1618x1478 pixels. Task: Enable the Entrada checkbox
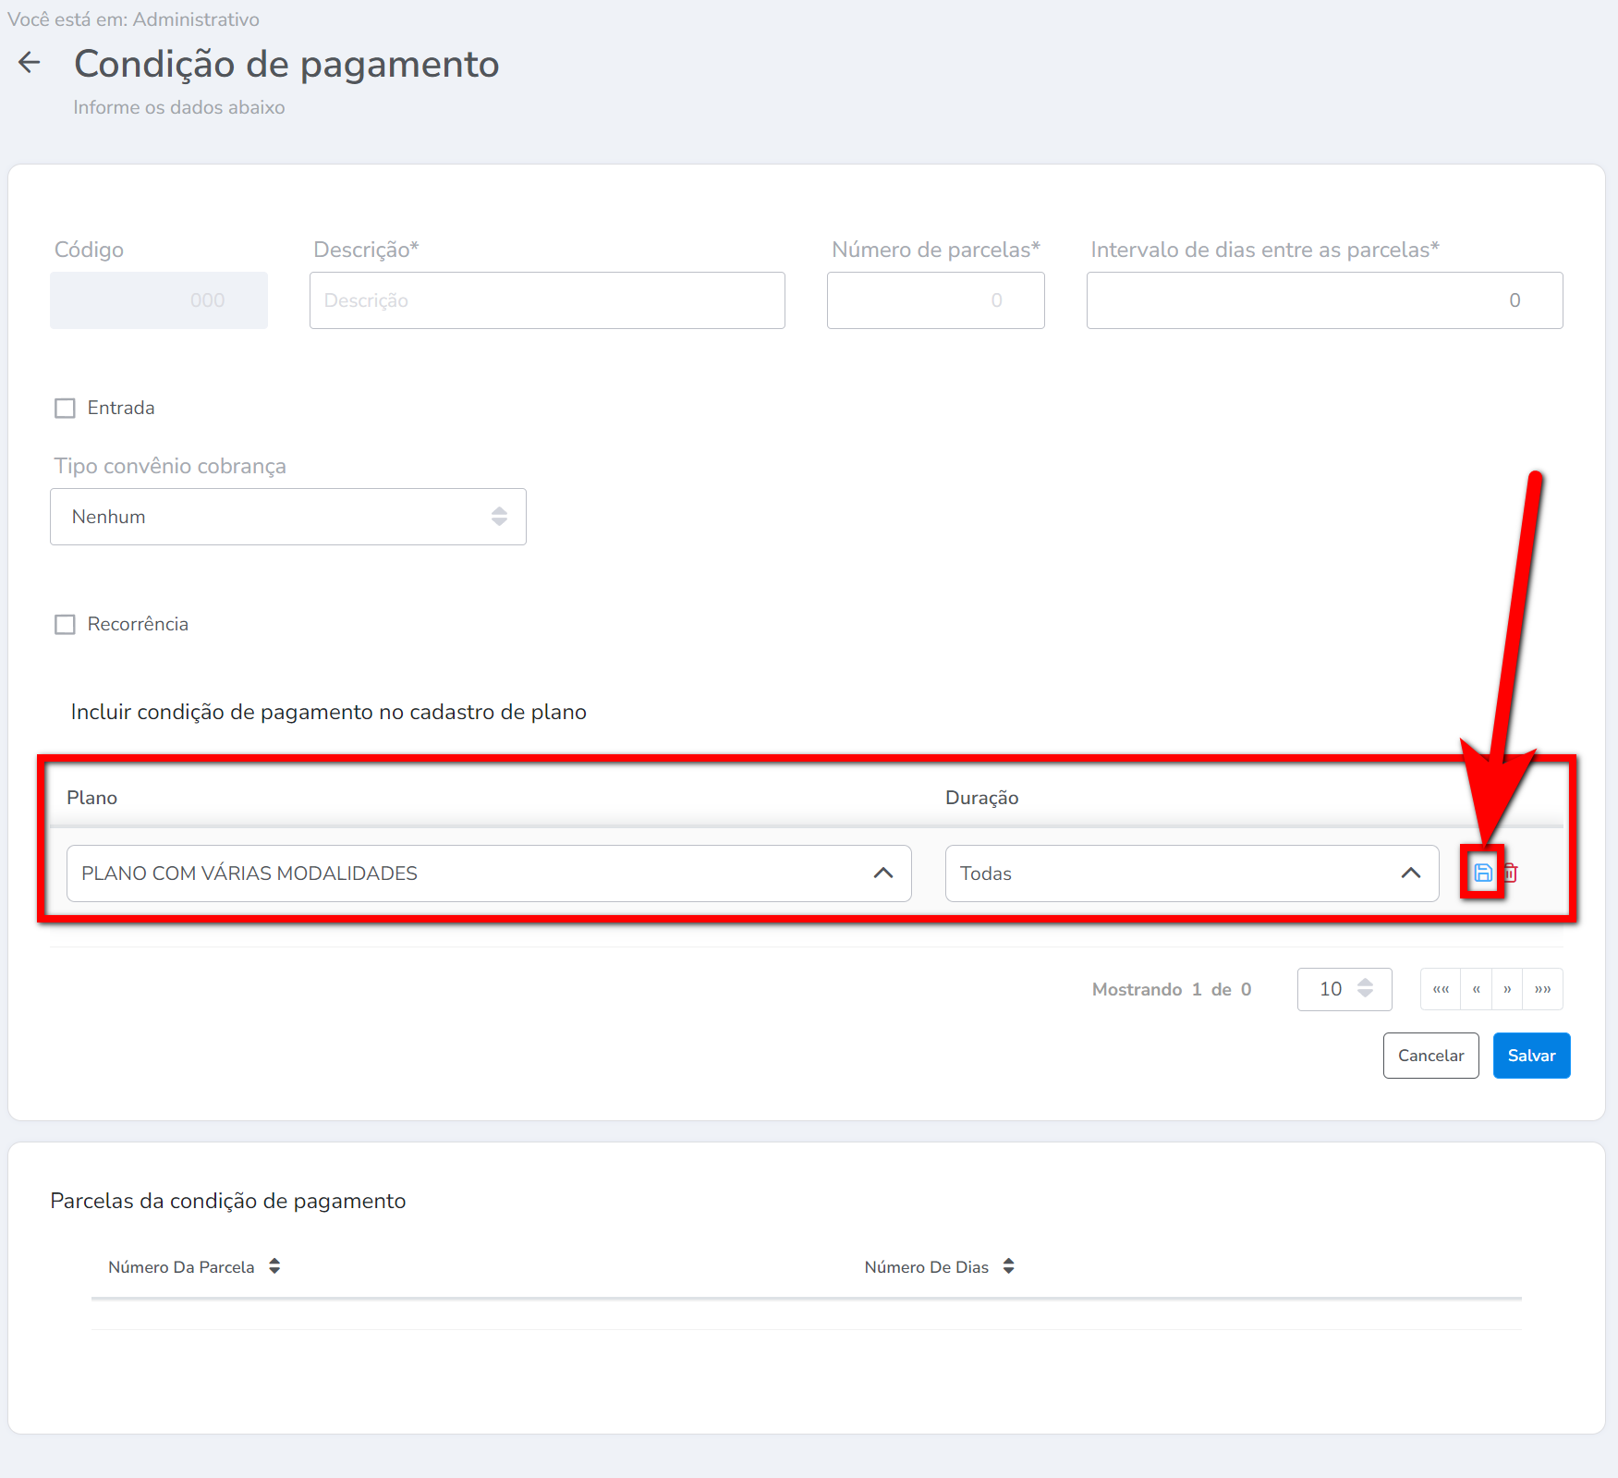tap(65, 409)
